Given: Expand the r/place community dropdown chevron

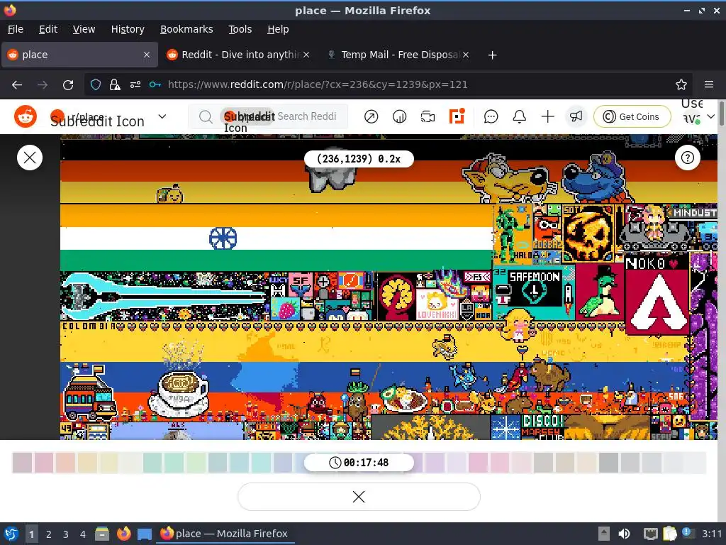Looking at the screenshot, I should (162, 116).
